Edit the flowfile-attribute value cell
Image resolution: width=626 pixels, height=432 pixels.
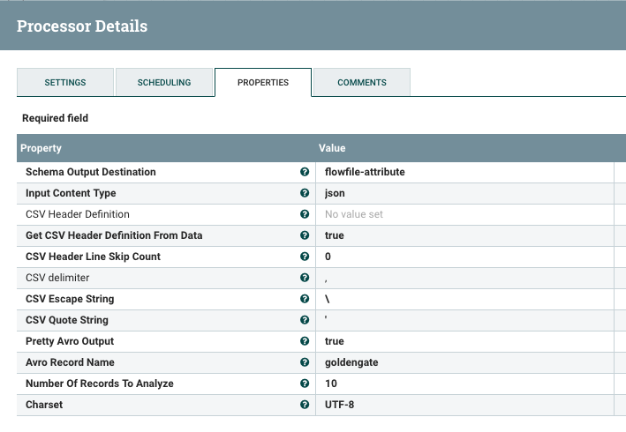[464, 172]
